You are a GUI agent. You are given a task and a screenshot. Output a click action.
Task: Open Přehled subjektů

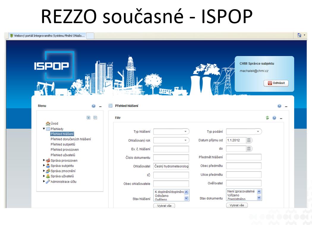coord(63,144)
